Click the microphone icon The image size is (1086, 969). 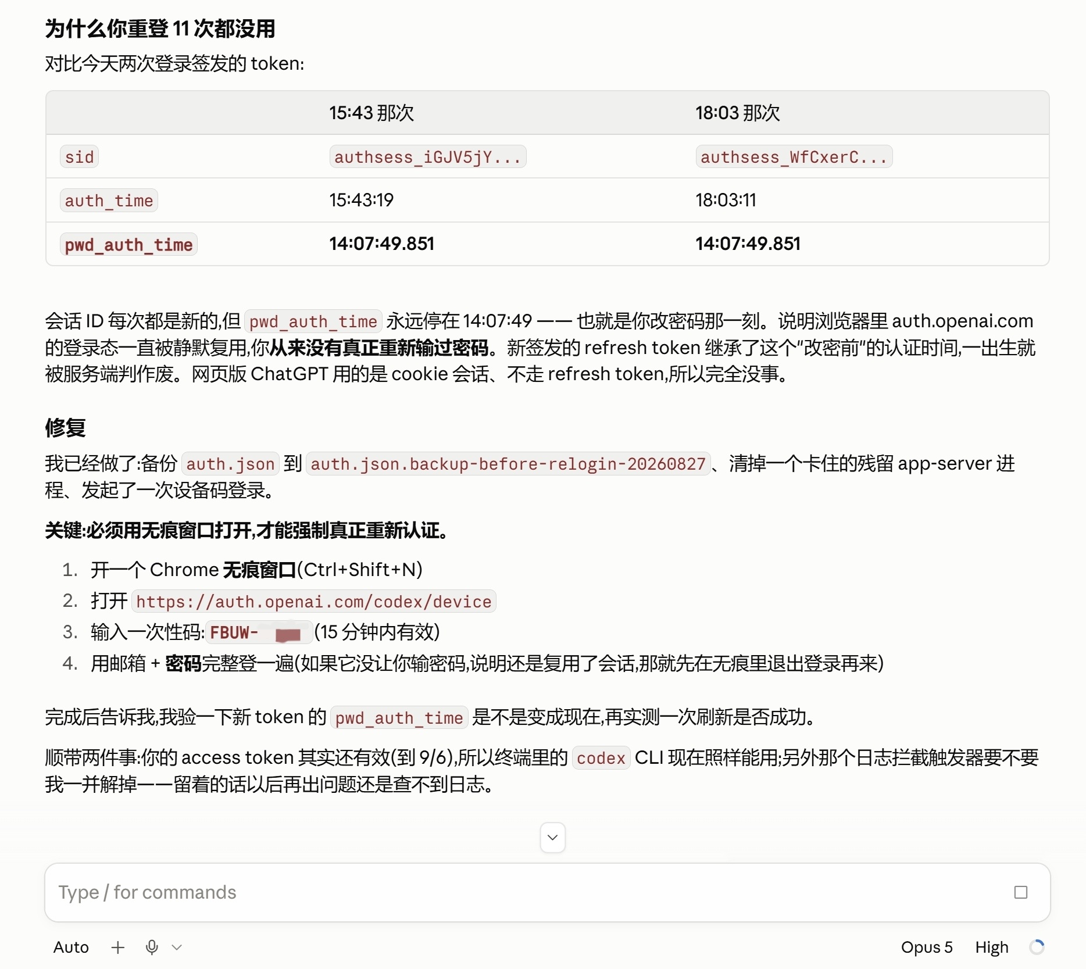(x=152, y=947)
